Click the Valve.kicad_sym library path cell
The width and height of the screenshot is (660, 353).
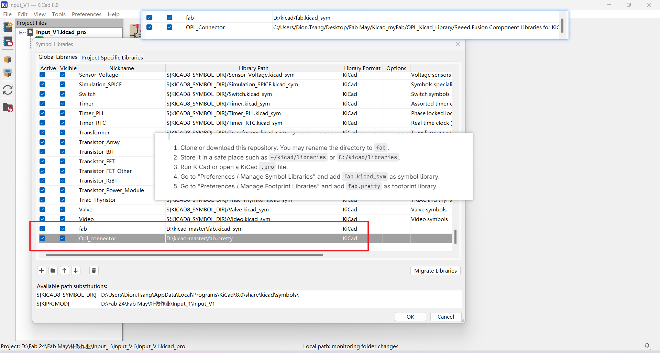click(x=254, y=209)
